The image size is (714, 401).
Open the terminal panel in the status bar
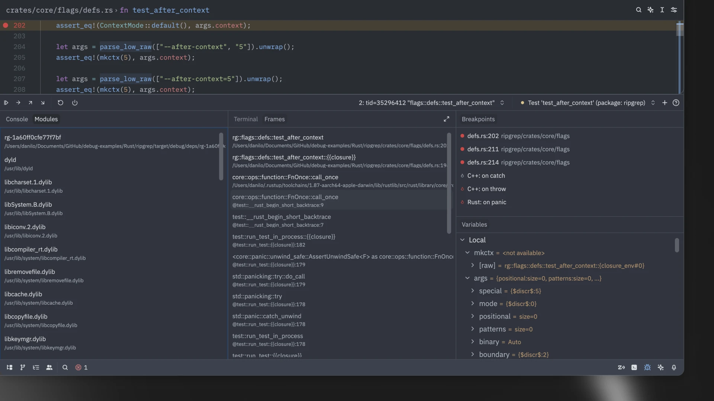(634, 368)
